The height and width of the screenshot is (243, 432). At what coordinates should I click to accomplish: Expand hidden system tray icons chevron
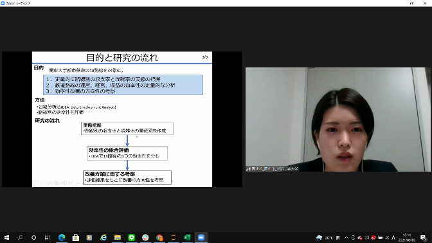346,238
